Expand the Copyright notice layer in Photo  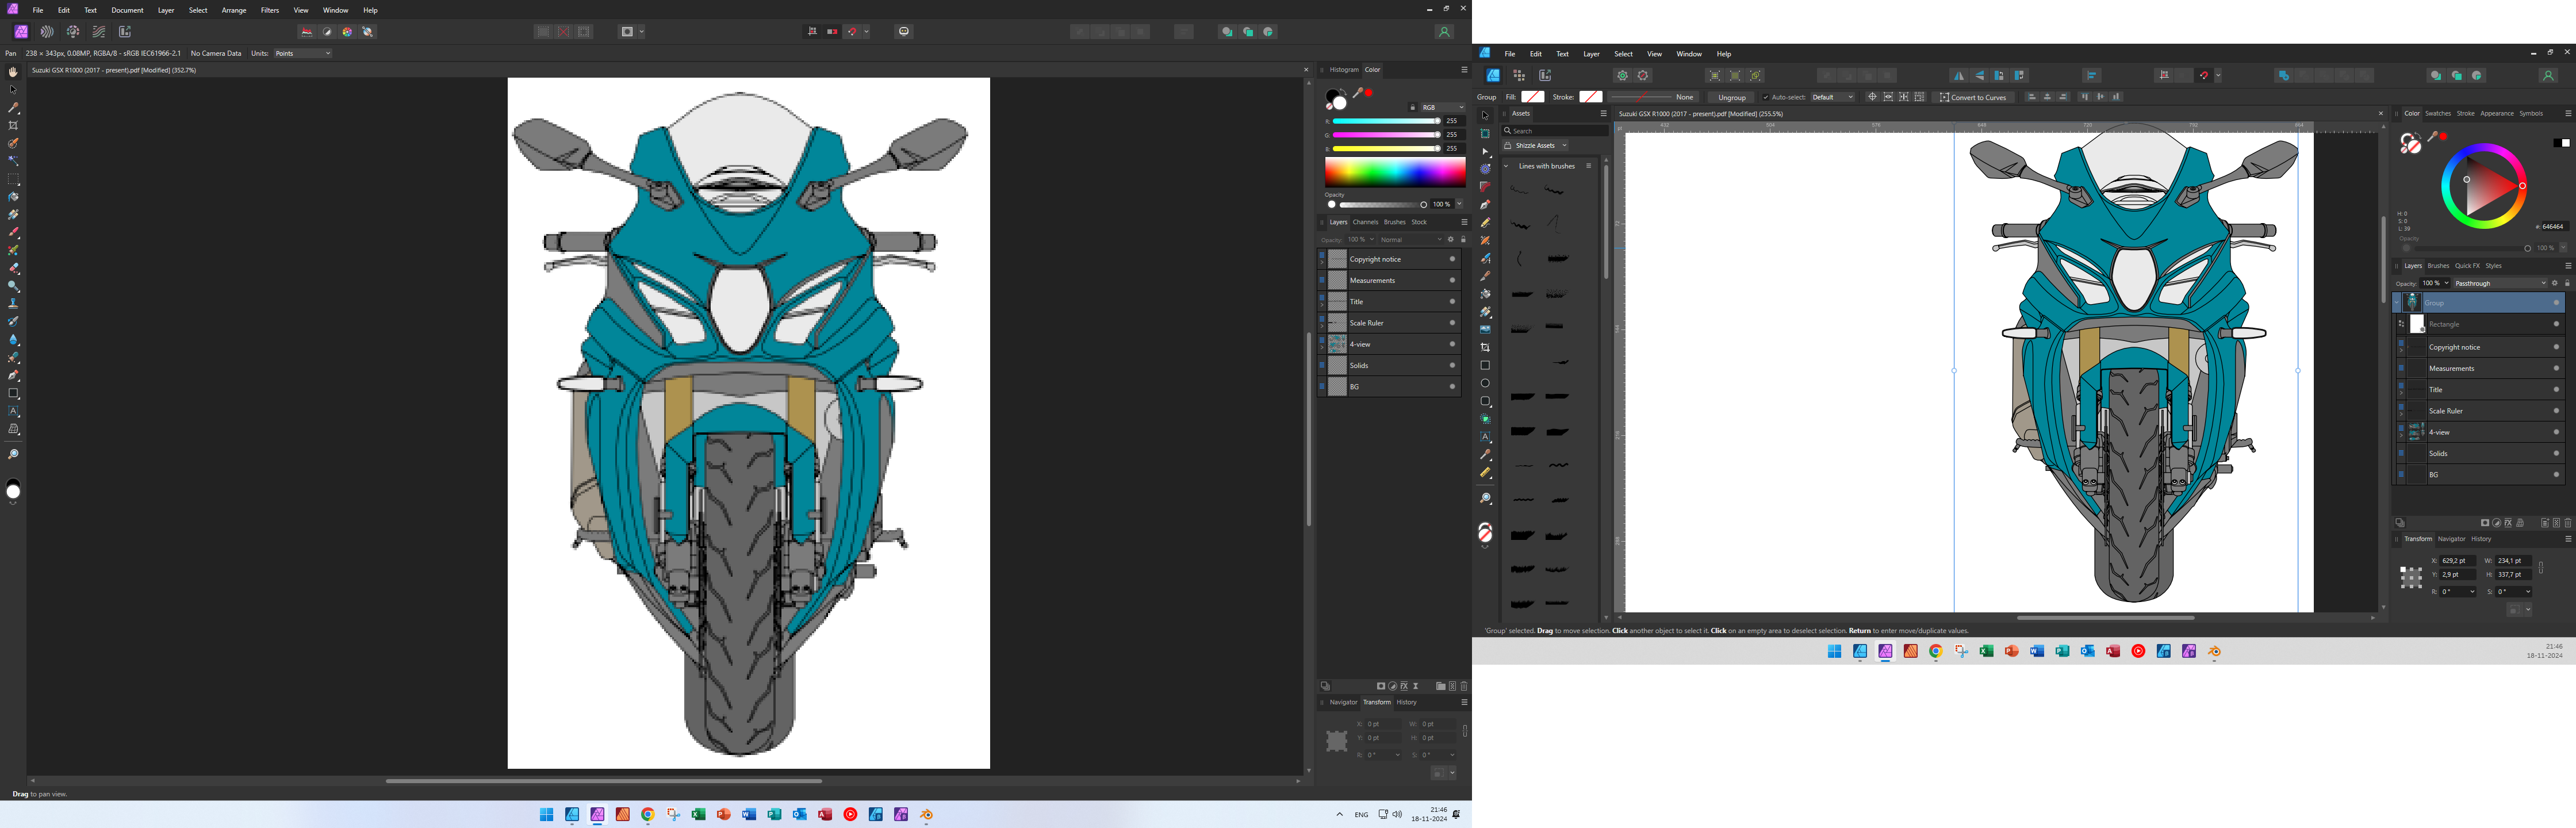(1321, 262)
